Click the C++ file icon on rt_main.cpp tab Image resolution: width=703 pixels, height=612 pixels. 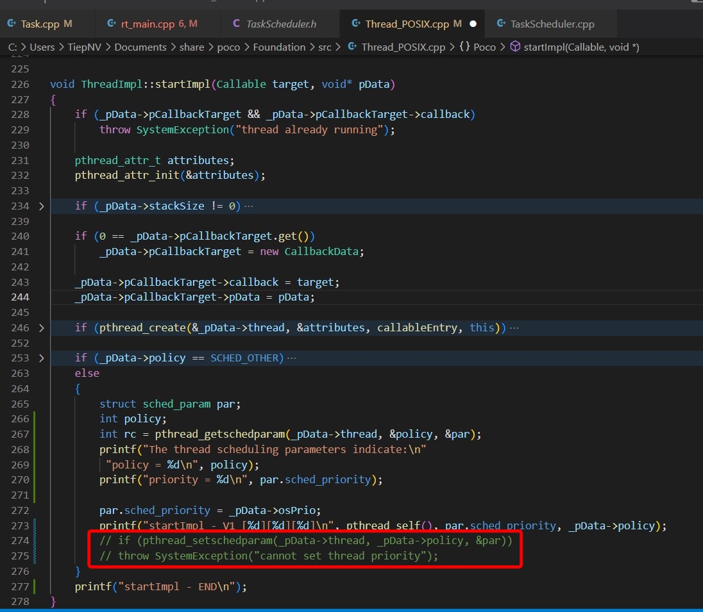112,23
